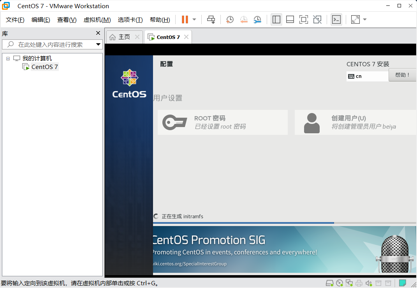Click the installation progress bar
The image size is (417, 288).
pyautogui.click(x=285, y=223)
